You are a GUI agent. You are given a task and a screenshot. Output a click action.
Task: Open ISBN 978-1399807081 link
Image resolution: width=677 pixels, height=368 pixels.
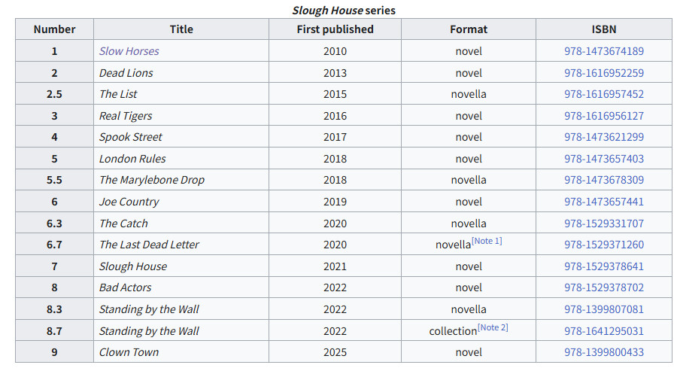coord(603,309)
